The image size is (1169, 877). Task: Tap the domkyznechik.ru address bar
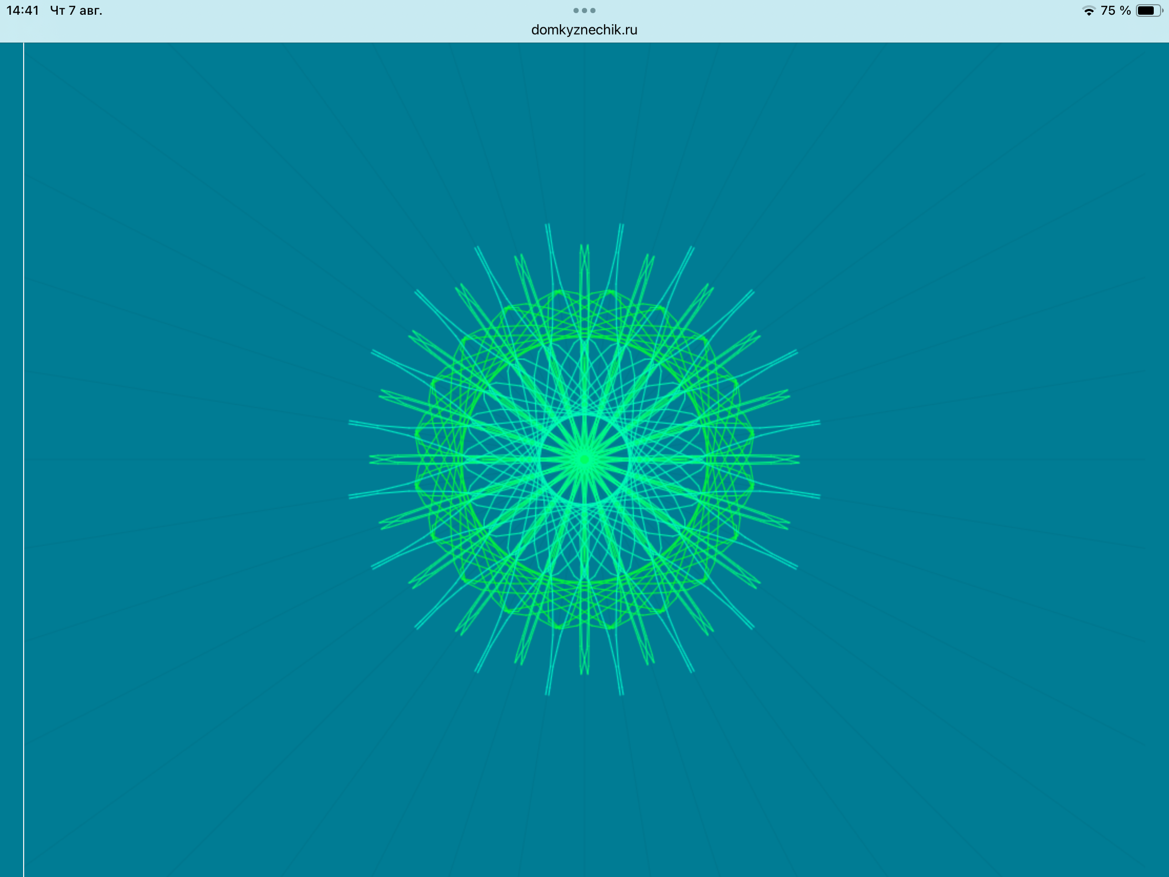click(x=584, y=30)
